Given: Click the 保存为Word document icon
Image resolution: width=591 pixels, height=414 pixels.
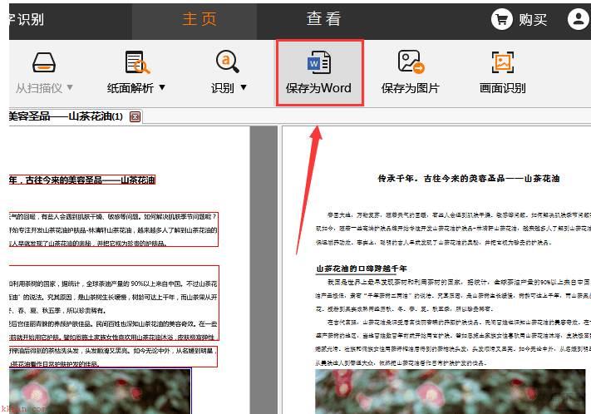Looking at the screenshot, I should 319,62.
